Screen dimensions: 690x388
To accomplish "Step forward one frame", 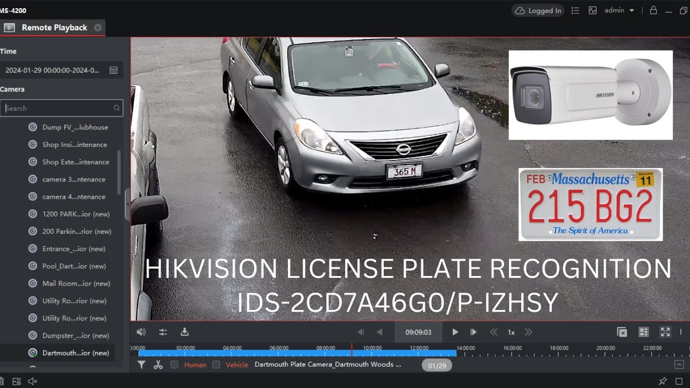I will [474, 332].
